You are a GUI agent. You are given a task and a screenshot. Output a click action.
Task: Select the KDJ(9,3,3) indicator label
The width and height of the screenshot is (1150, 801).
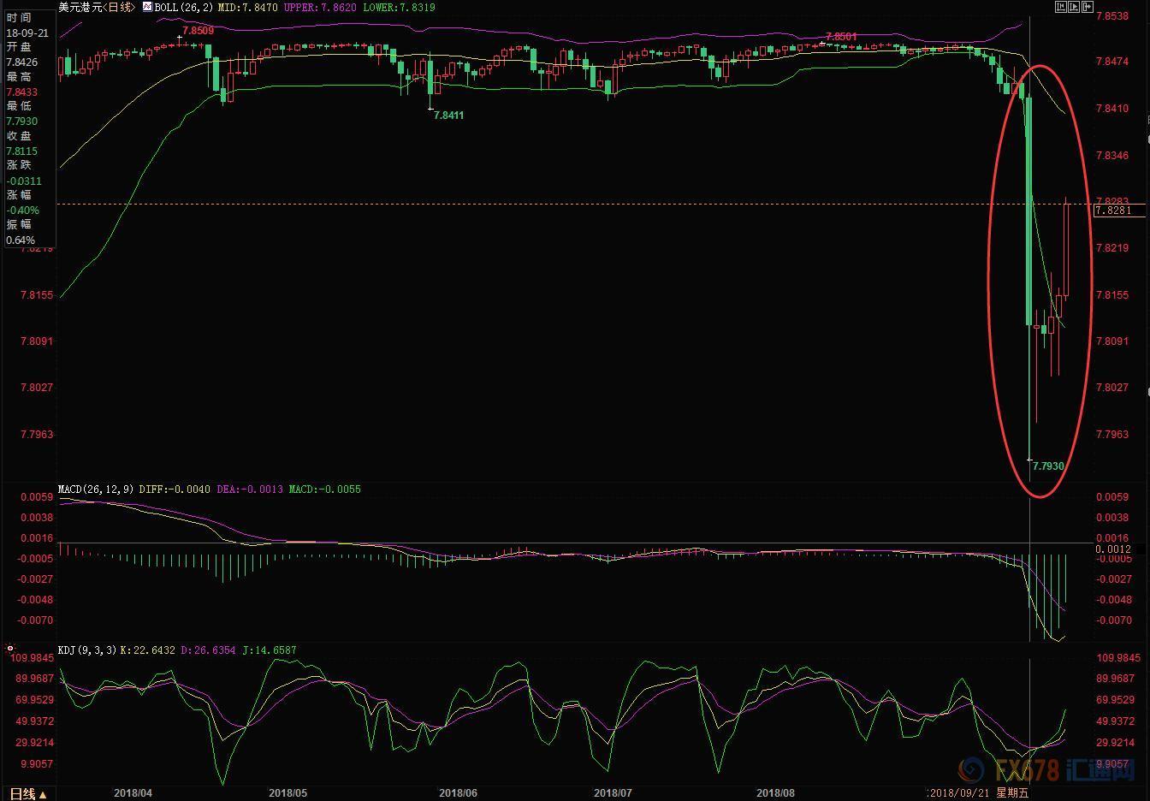pos(87,650)
